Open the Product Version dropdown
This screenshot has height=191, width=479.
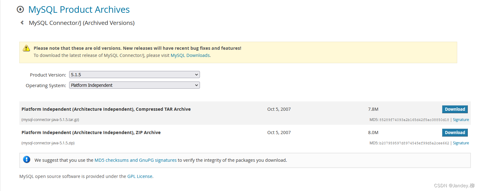pyautogui.click(x=135, y=75)
